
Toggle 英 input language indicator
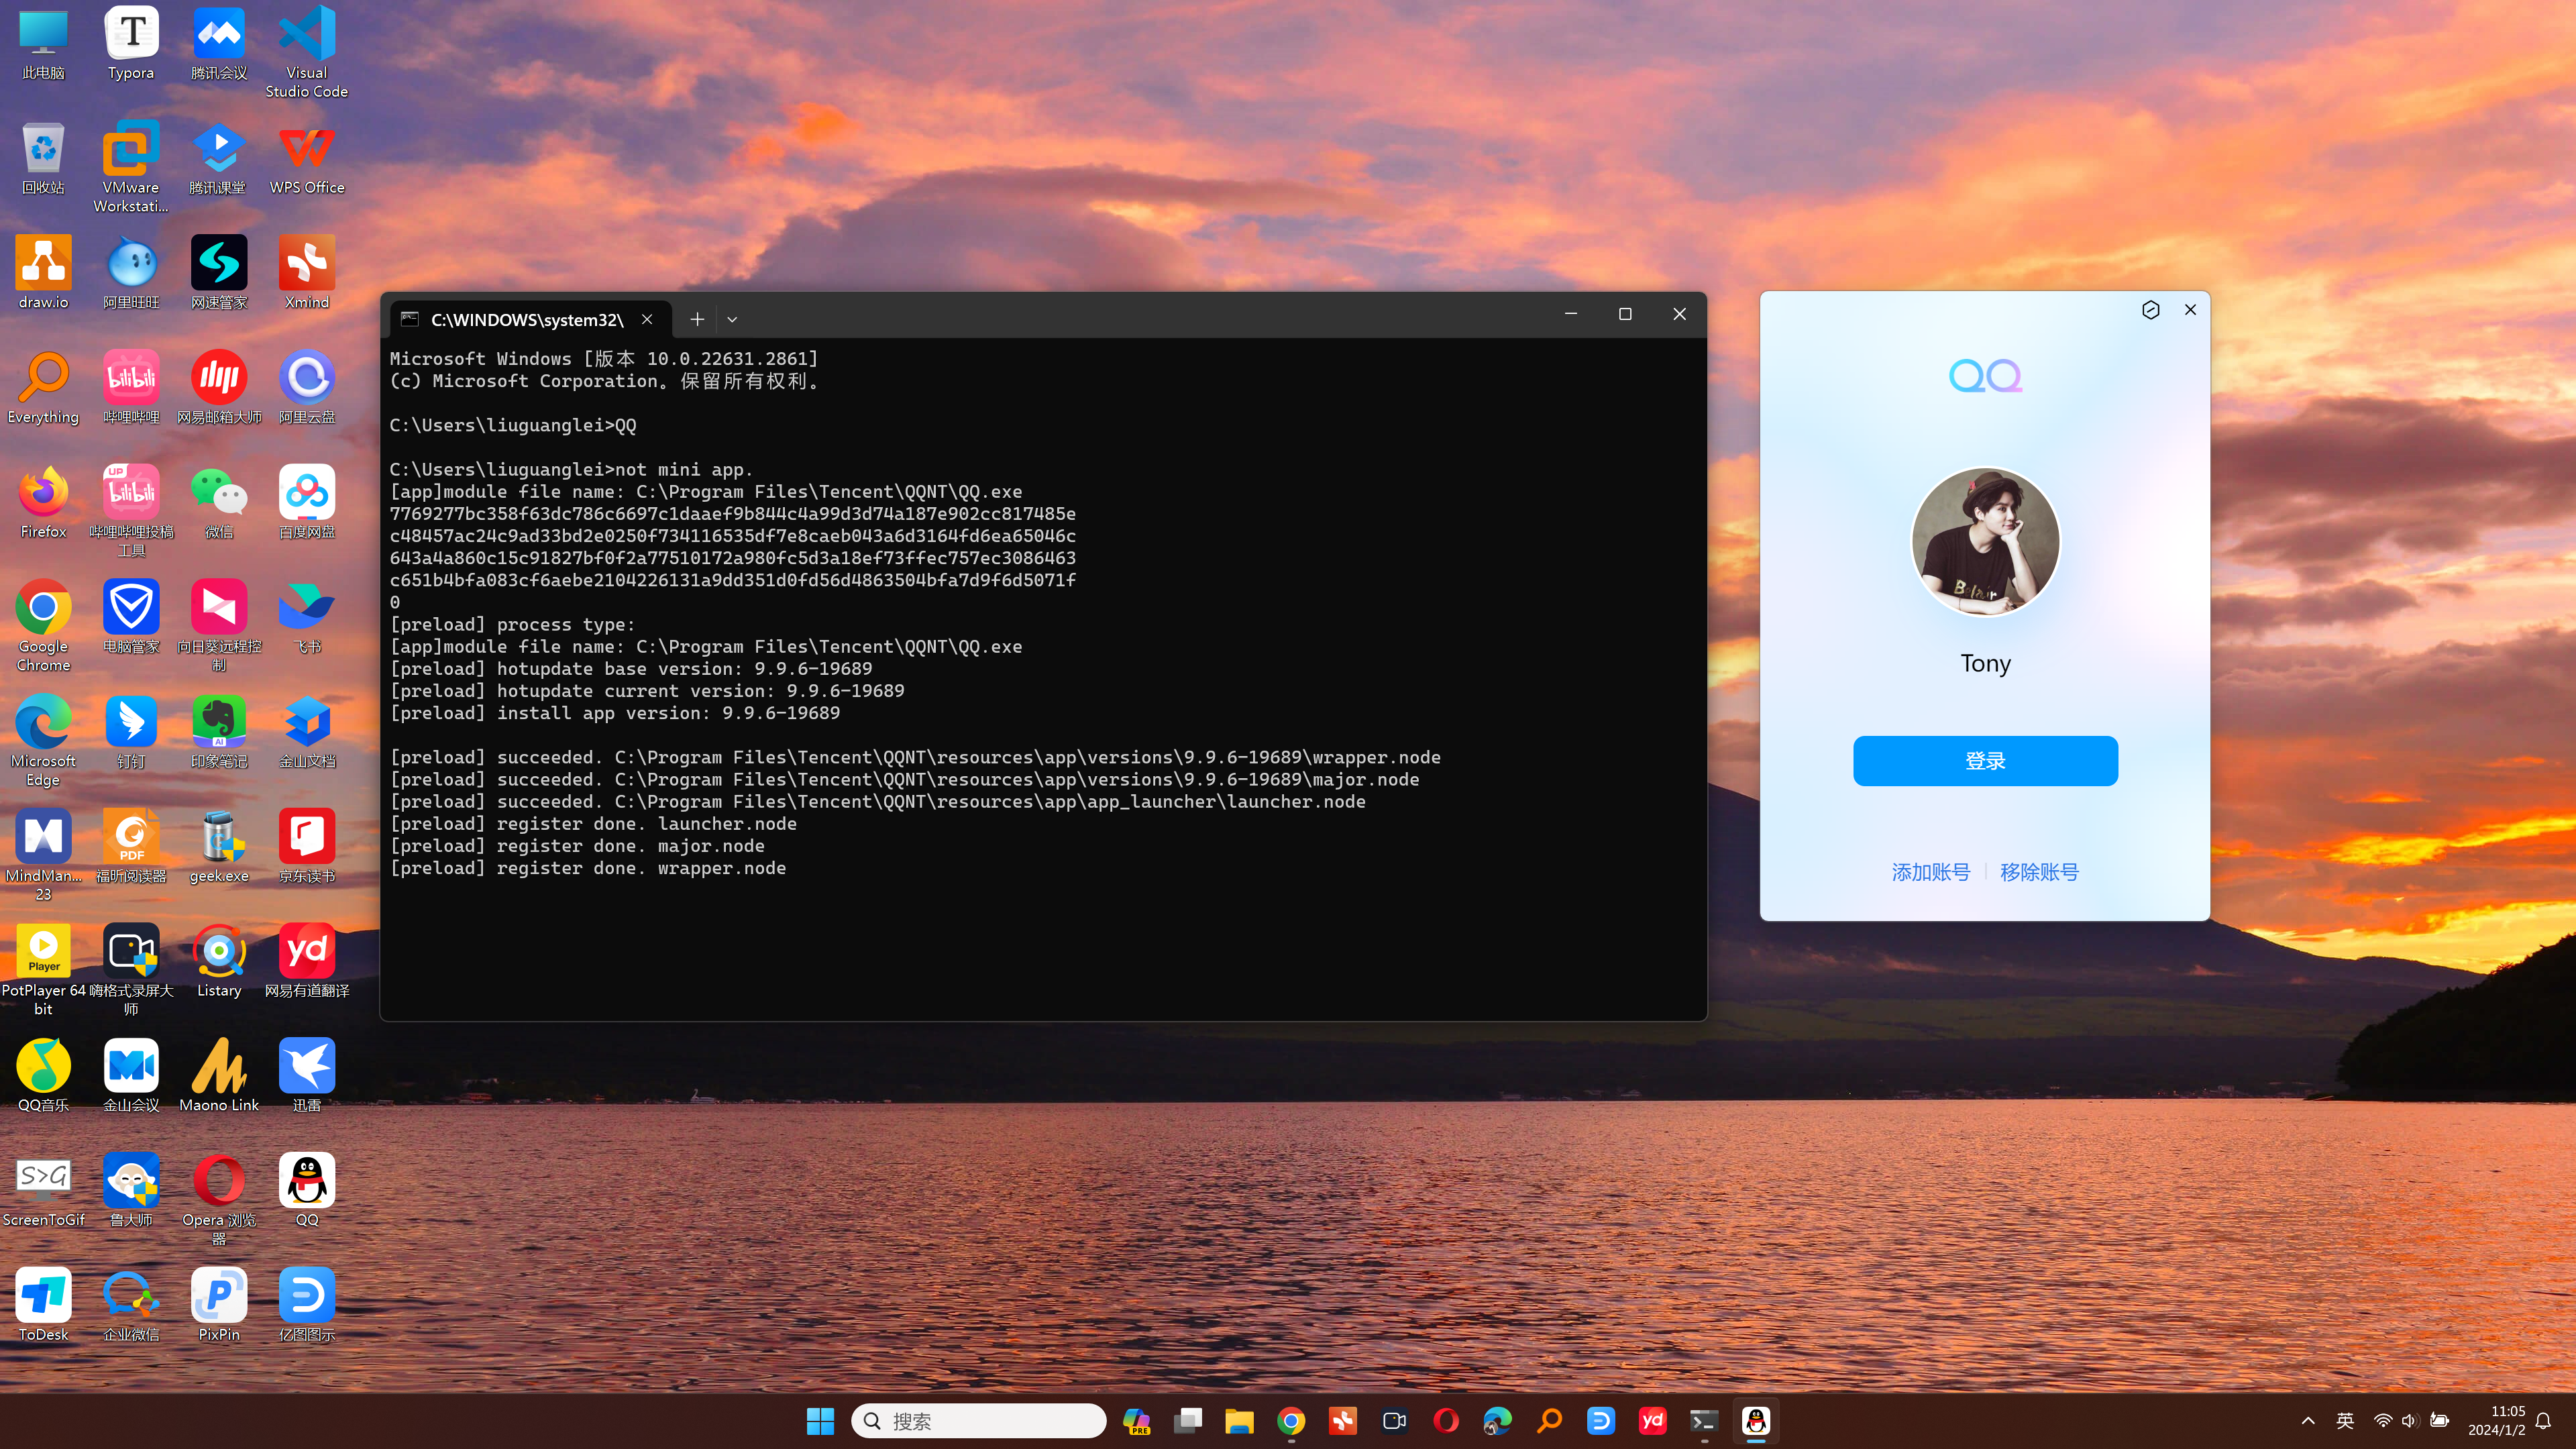(x=2345, y=1421)
